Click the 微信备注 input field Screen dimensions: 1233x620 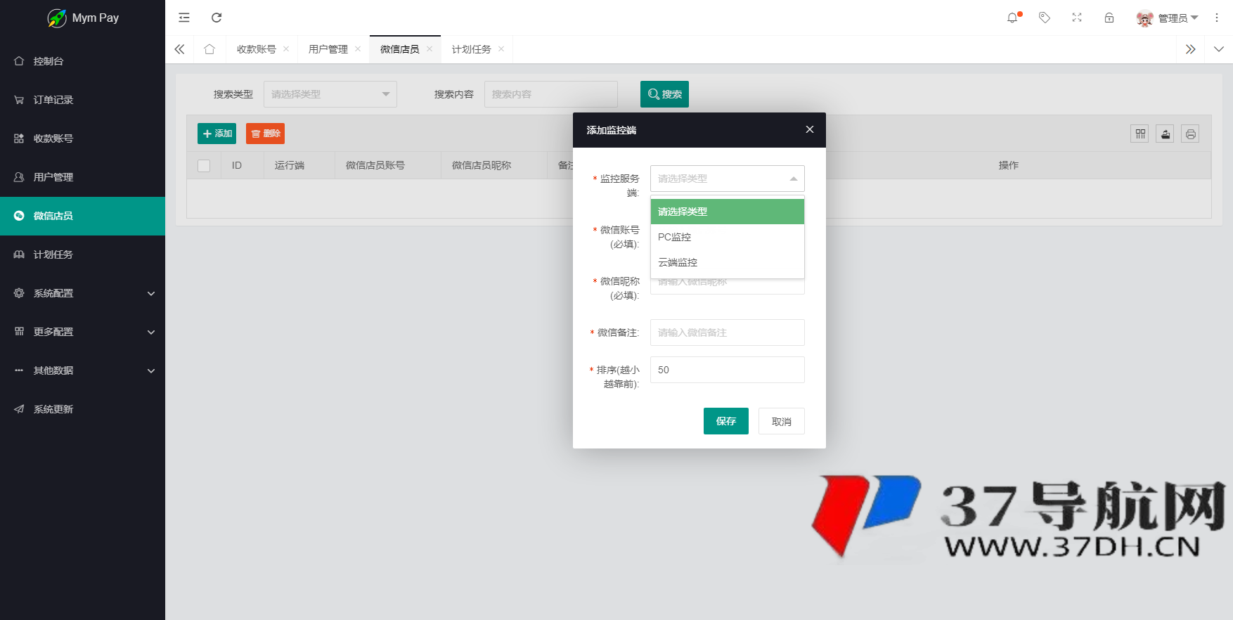(728, 332)
